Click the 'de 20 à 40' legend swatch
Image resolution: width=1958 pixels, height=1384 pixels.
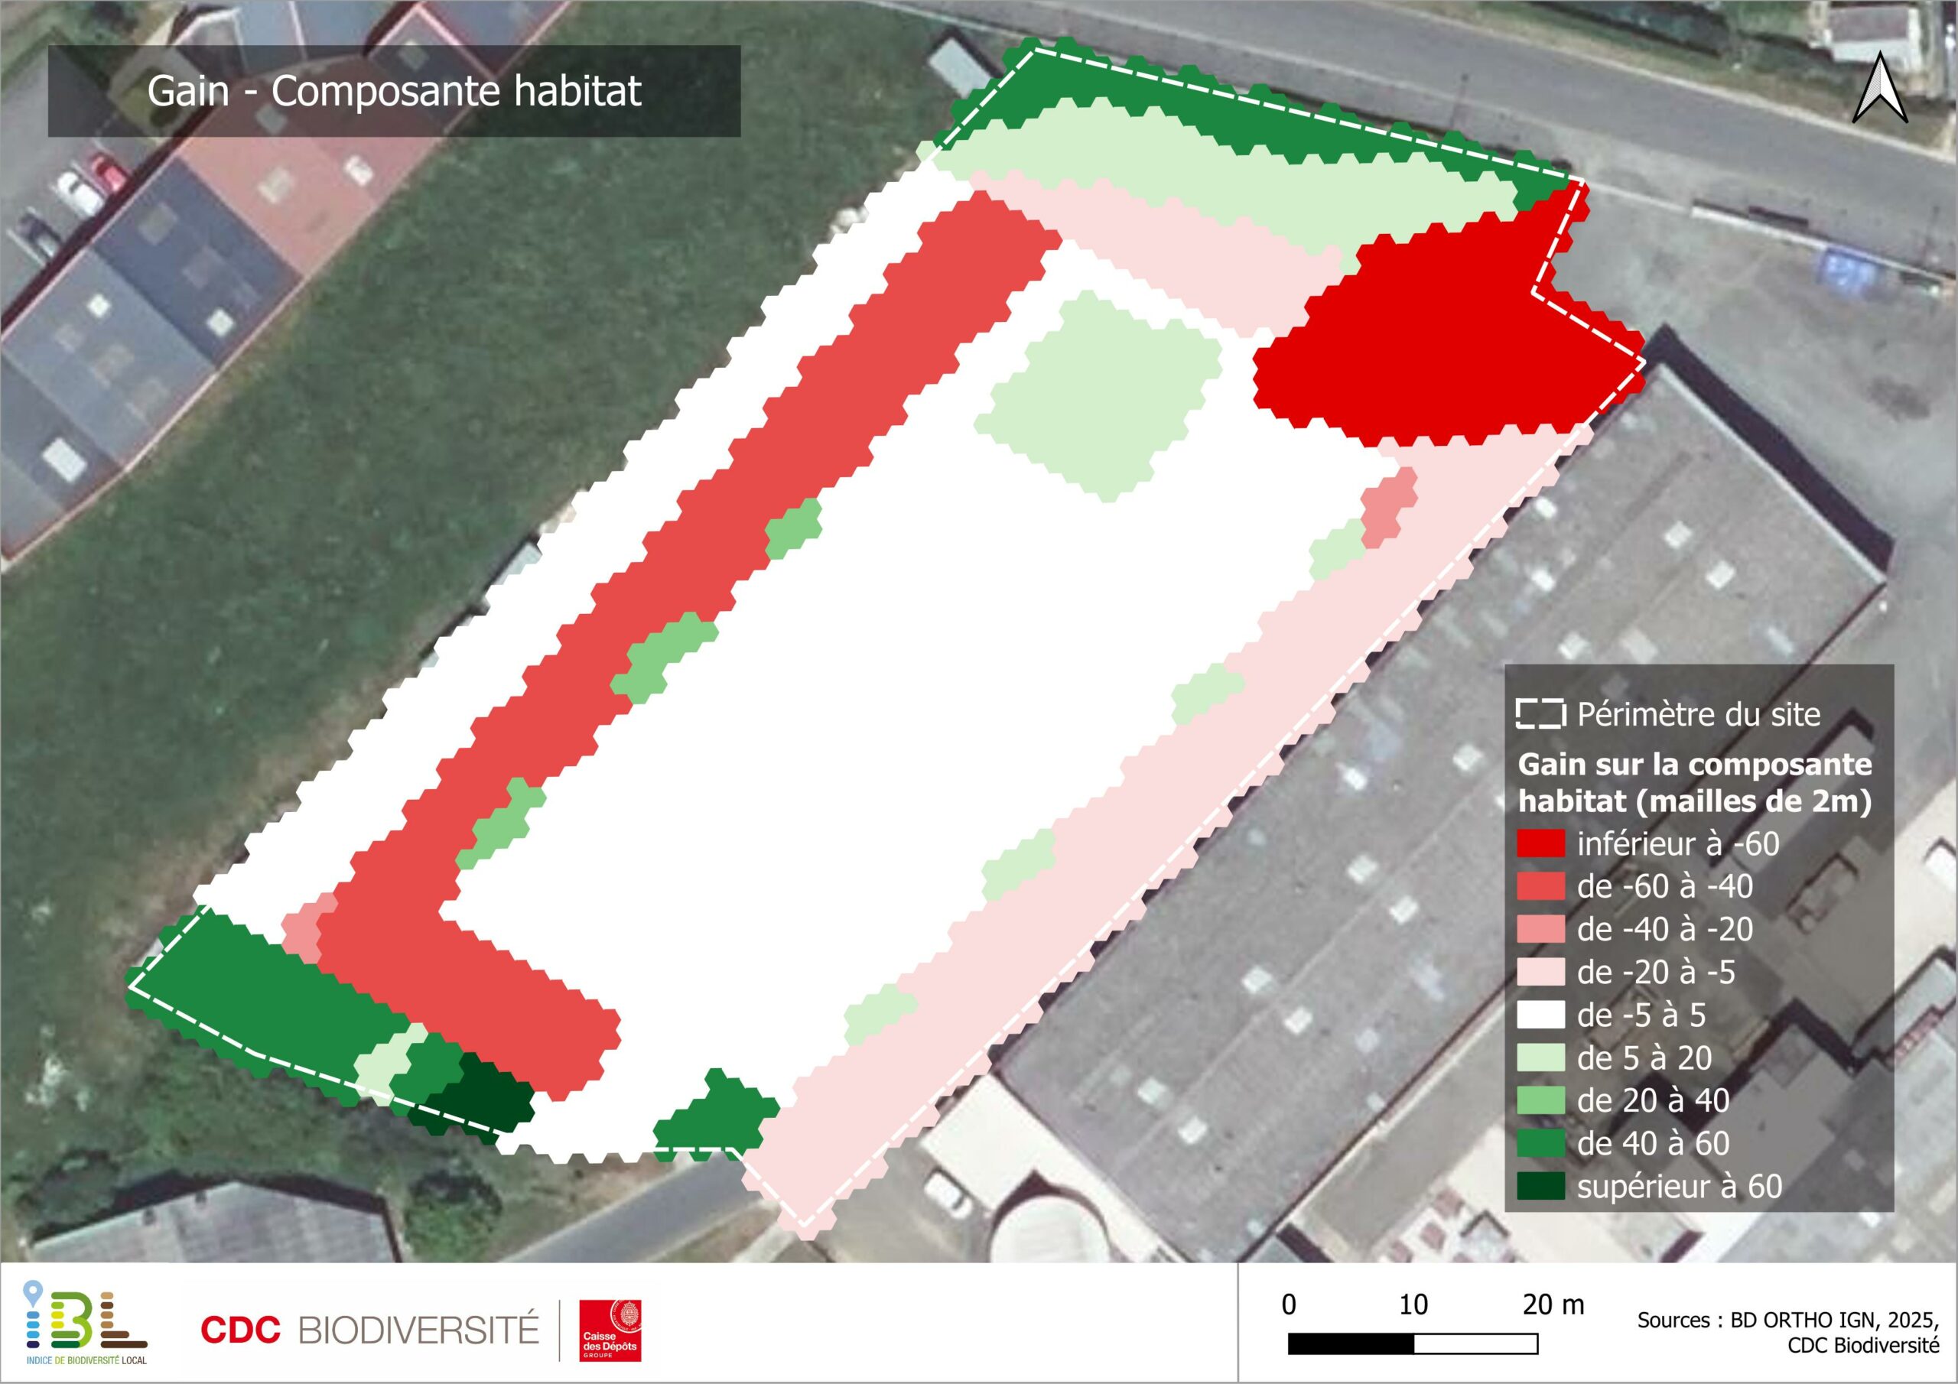[1540, 1100]
